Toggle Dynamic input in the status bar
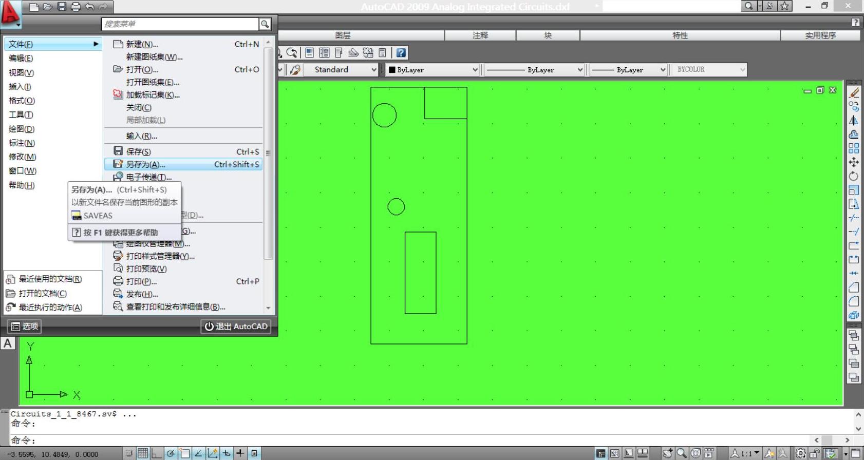Viewport: 864px width, 460px height. click(x=226, y=453)
